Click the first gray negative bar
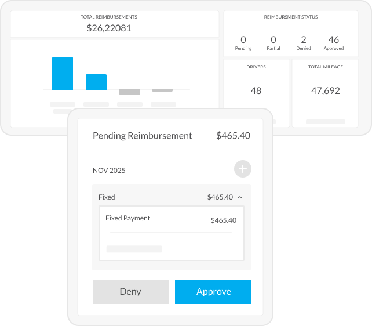372x326 pixels. click(130, 93)
